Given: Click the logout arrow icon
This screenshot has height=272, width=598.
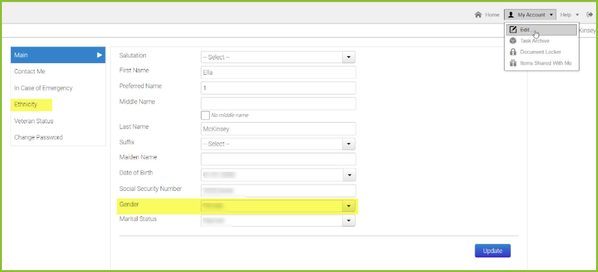Looking at the screenshot, I should click(x=590, y=15).
